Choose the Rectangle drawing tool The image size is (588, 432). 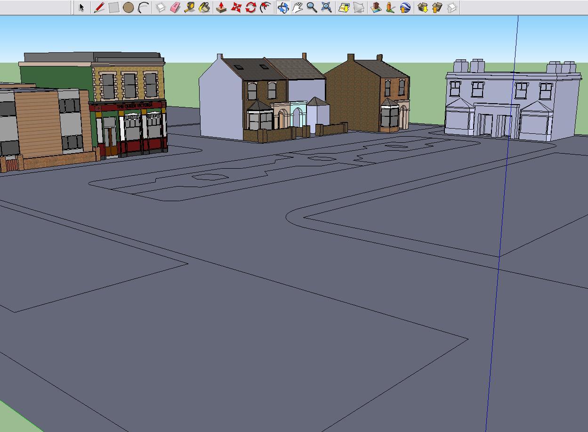(113, 8)
